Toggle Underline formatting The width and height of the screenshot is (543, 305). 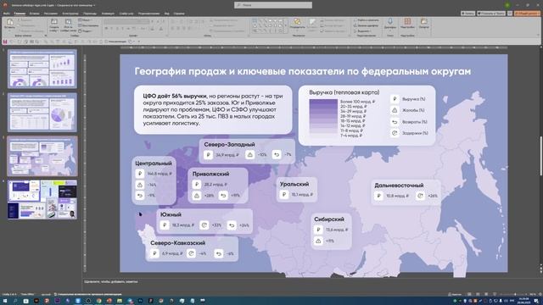click(117, 29)
